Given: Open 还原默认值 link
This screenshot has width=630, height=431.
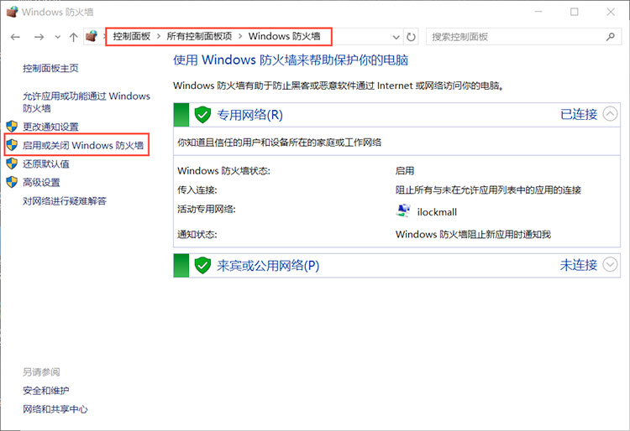Looking at the screenshot, I should coord(46,164).
